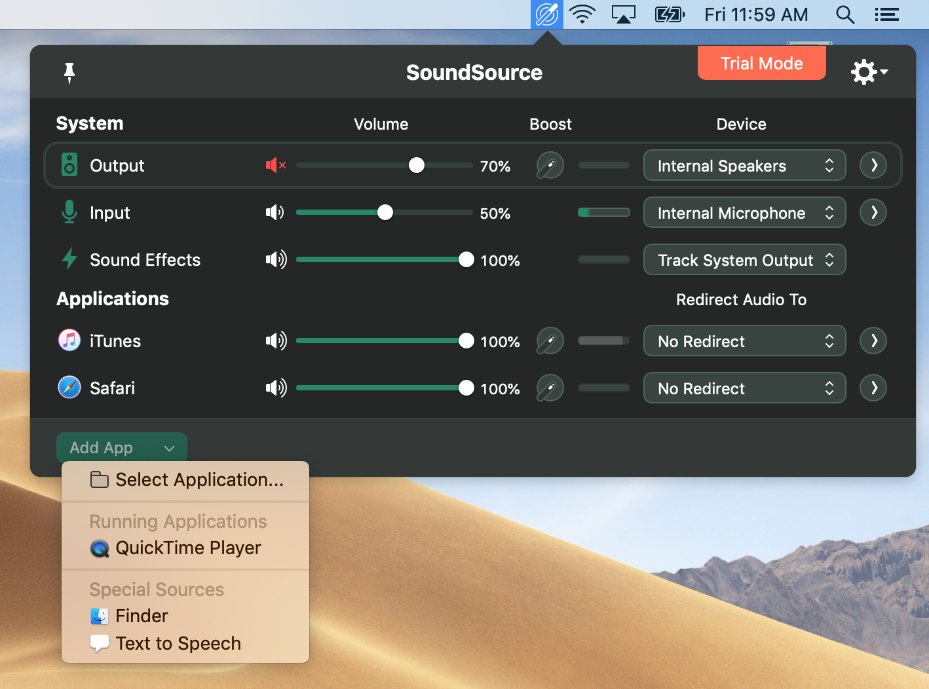Image resolution: width=929 pixels, height=689 pixels.
Task: Expand iTunes advanced settings arrow
Action: [873, 341]
